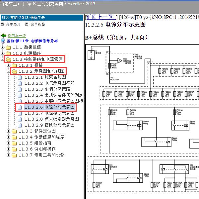Click 菜单折叠 to collapse all menus
Screen dimensions: 199x199
[38, 24]
